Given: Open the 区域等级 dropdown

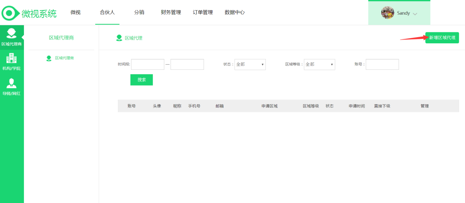Looking at the screenshot, I should coord(319,64).
